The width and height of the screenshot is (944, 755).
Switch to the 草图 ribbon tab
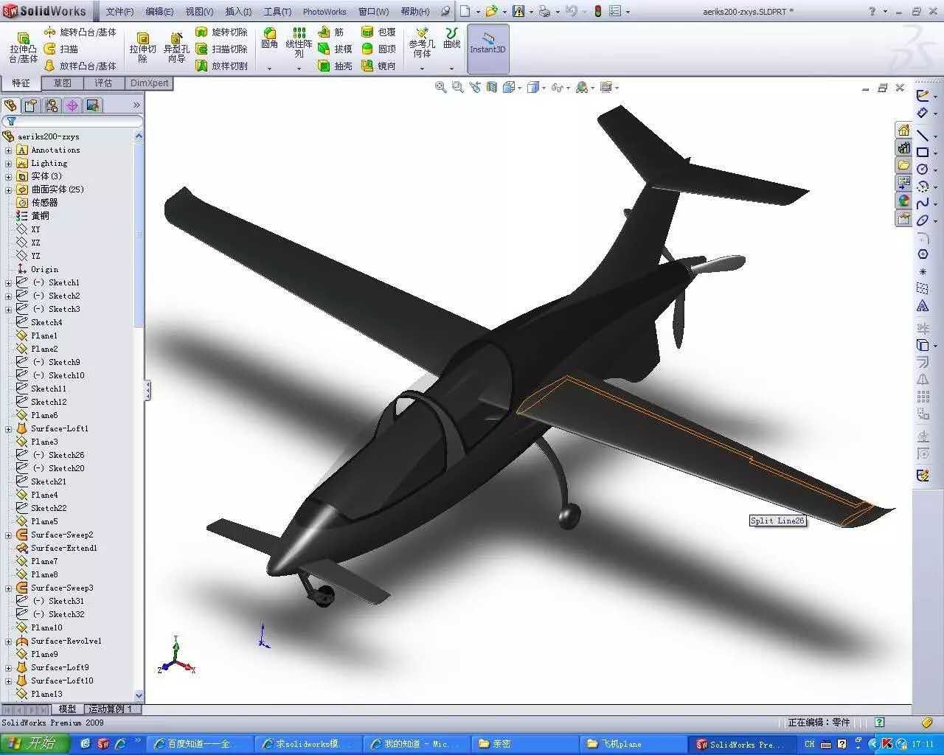pyautogui.click(x=62, y=83)
